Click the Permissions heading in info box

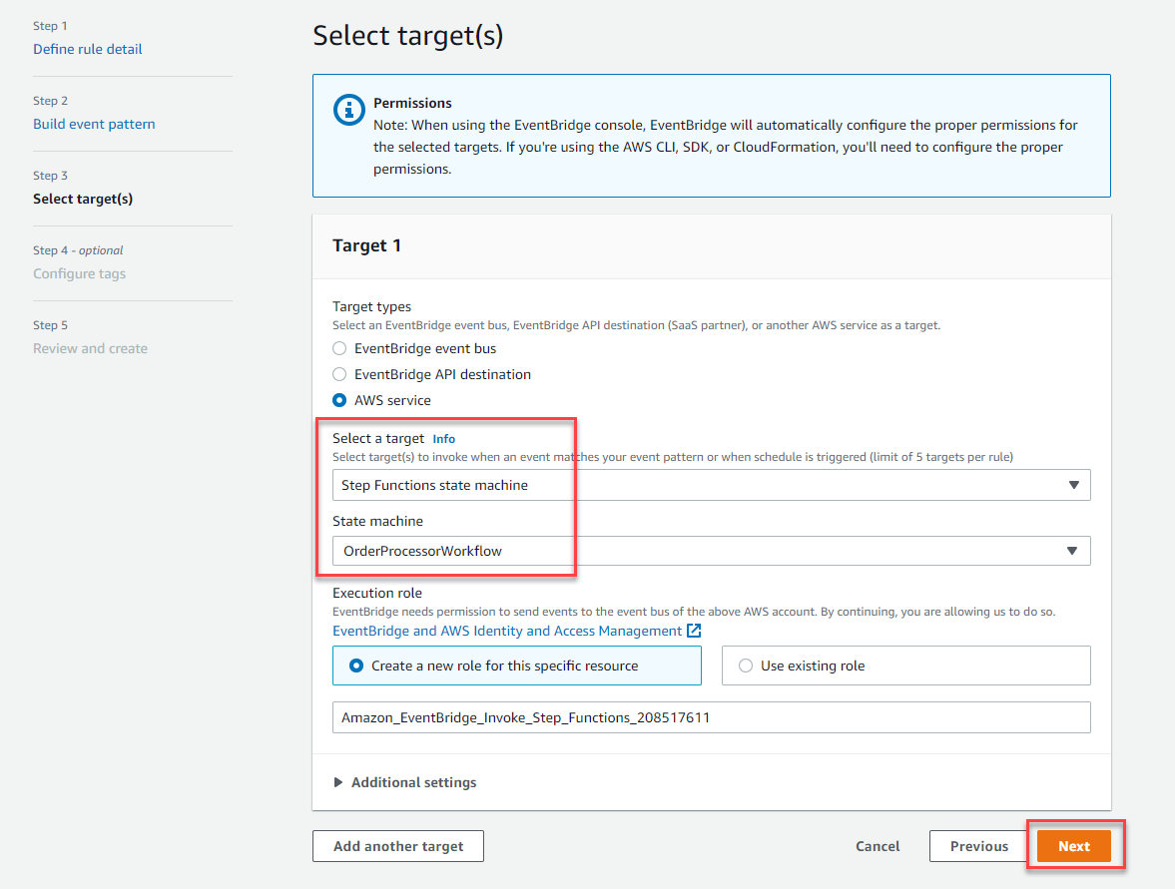click(x=413, y=104)
